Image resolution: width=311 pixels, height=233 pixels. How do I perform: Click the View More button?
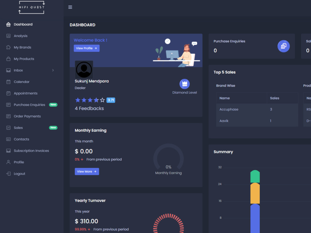click(x=87, y=171)
